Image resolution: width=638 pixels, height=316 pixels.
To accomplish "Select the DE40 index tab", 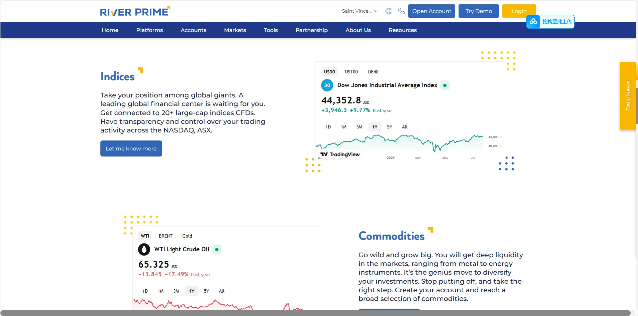I will [373, 72].
